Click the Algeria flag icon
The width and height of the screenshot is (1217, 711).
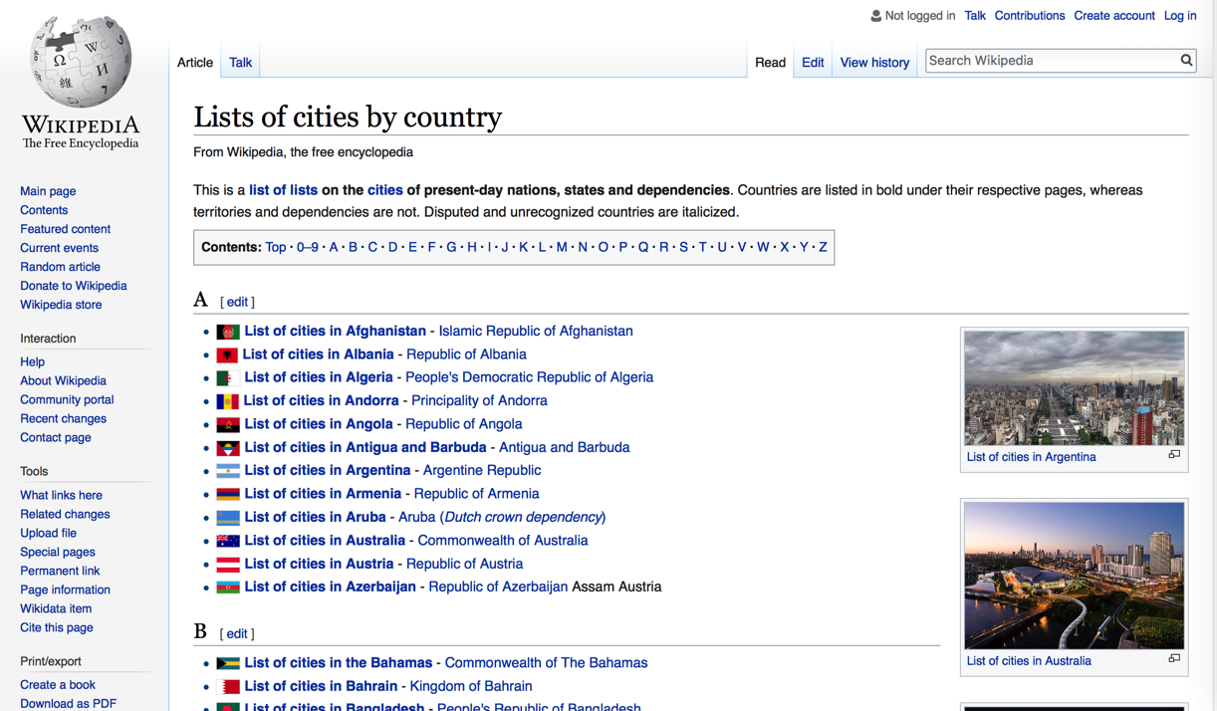(x=228, y=378)
